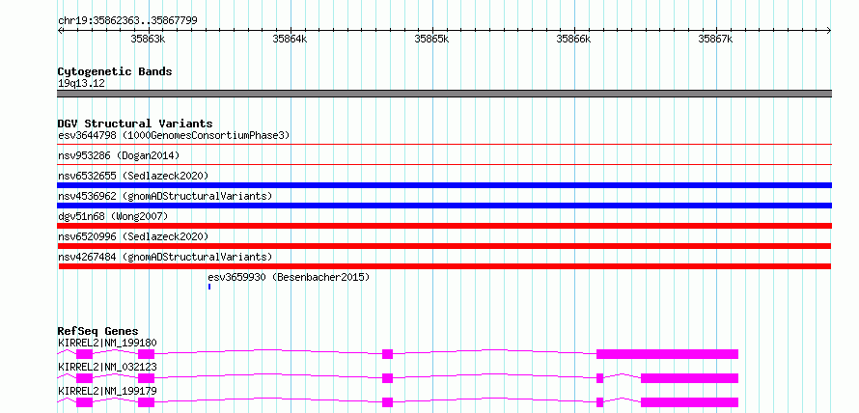Screen dimensions: 859x413
Task: Click the thin red line under esv3644798
Action: [x=444, y=145]
